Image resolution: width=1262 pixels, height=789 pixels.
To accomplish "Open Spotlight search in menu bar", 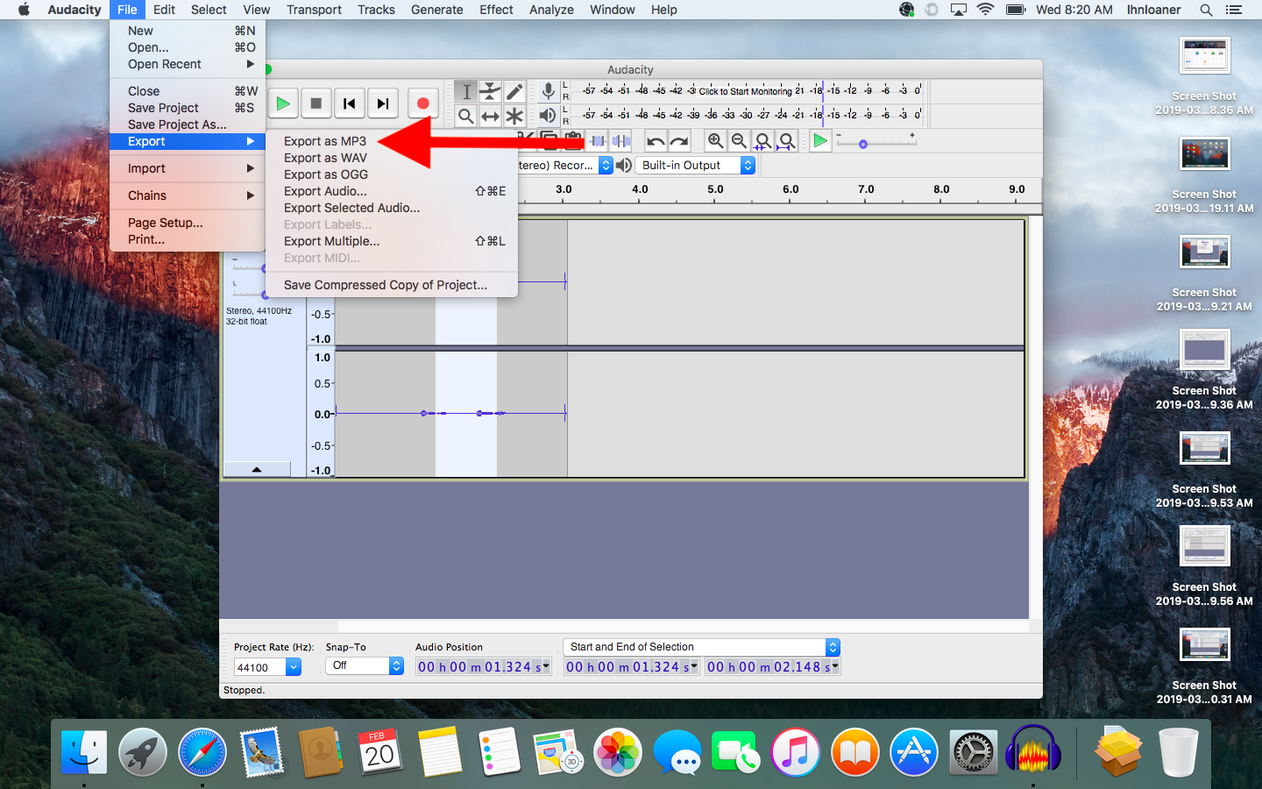I will pos(1206,10).
